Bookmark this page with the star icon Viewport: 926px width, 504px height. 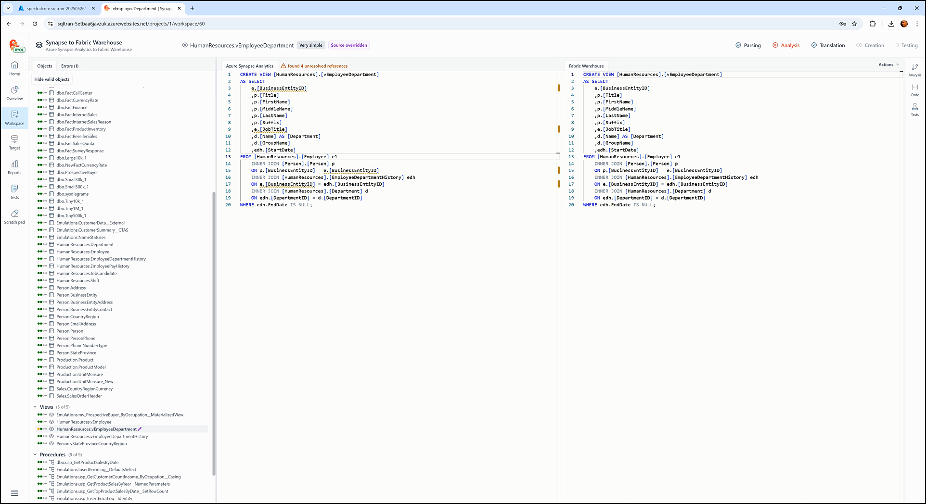pyautogui.click(x=854, y=24)
